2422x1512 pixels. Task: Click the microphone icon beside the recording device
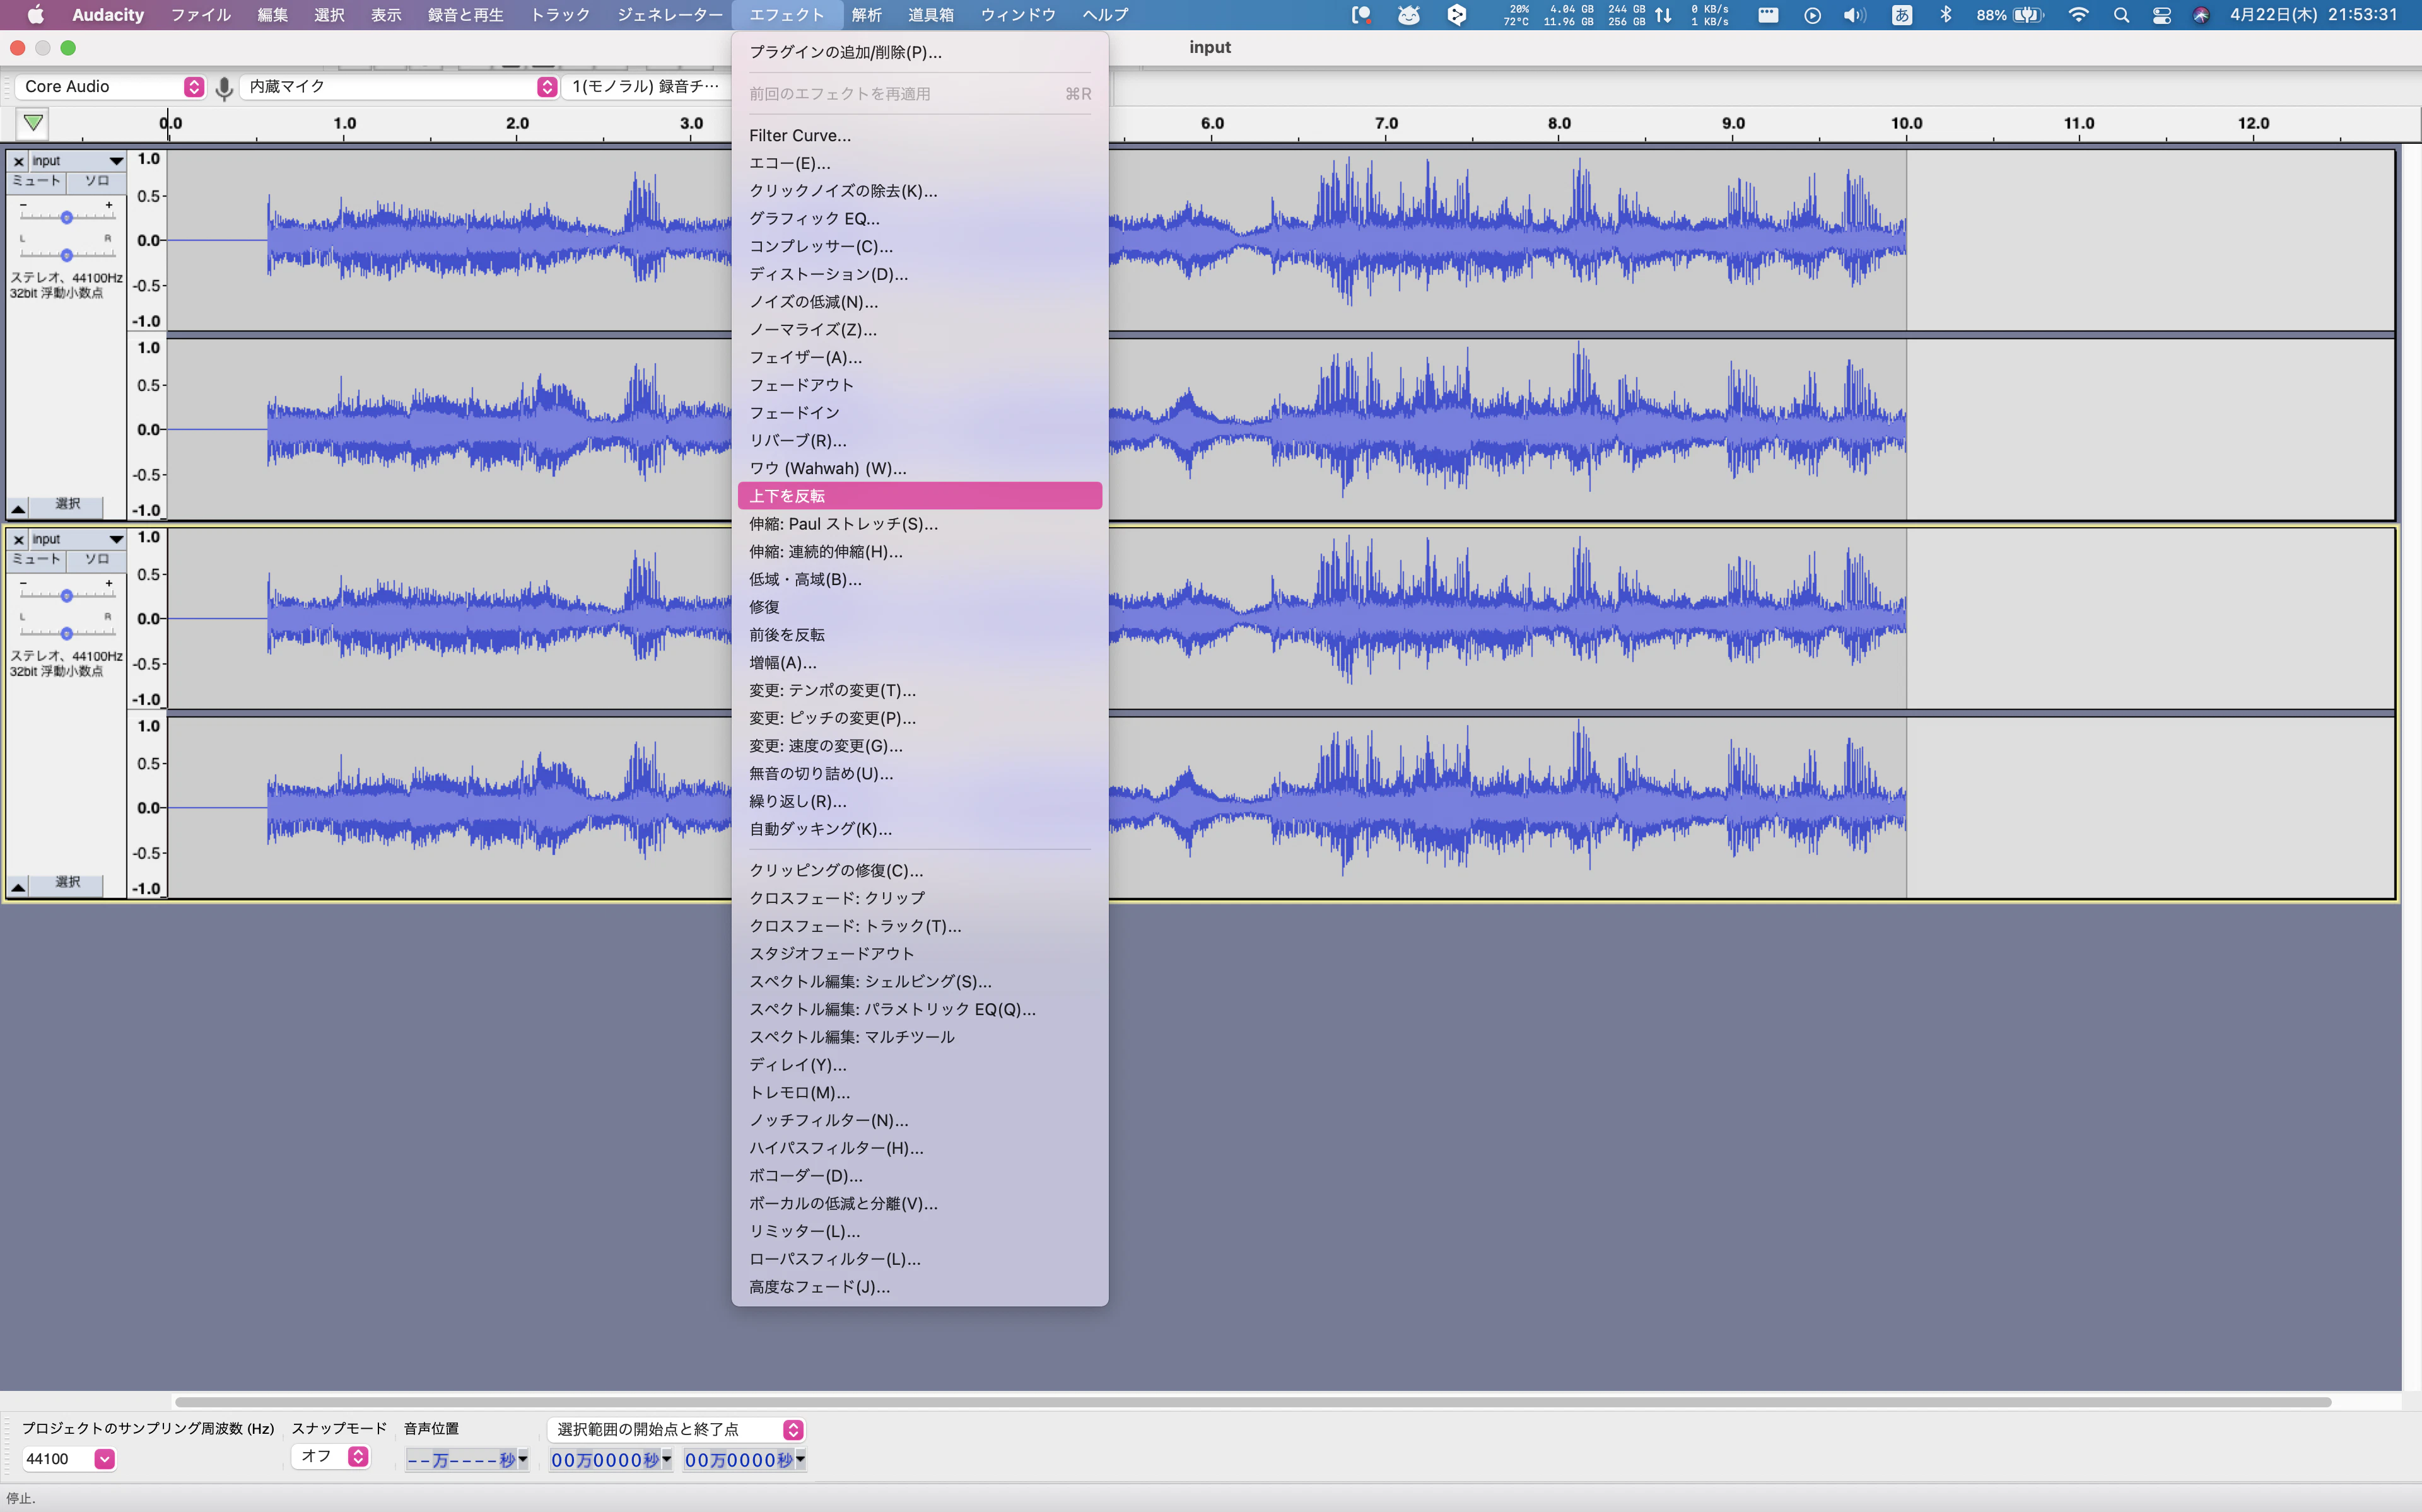(224, 88)
